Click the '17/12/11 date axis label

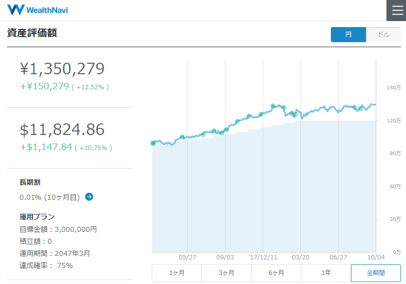tap(263, 257)
